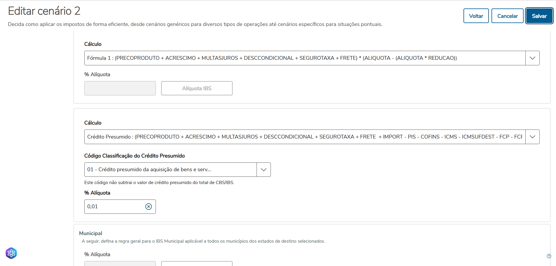Click the % Alíquota label above the 0,01 field
Screen dimensions: 556x266
click(x=97, y=193)
